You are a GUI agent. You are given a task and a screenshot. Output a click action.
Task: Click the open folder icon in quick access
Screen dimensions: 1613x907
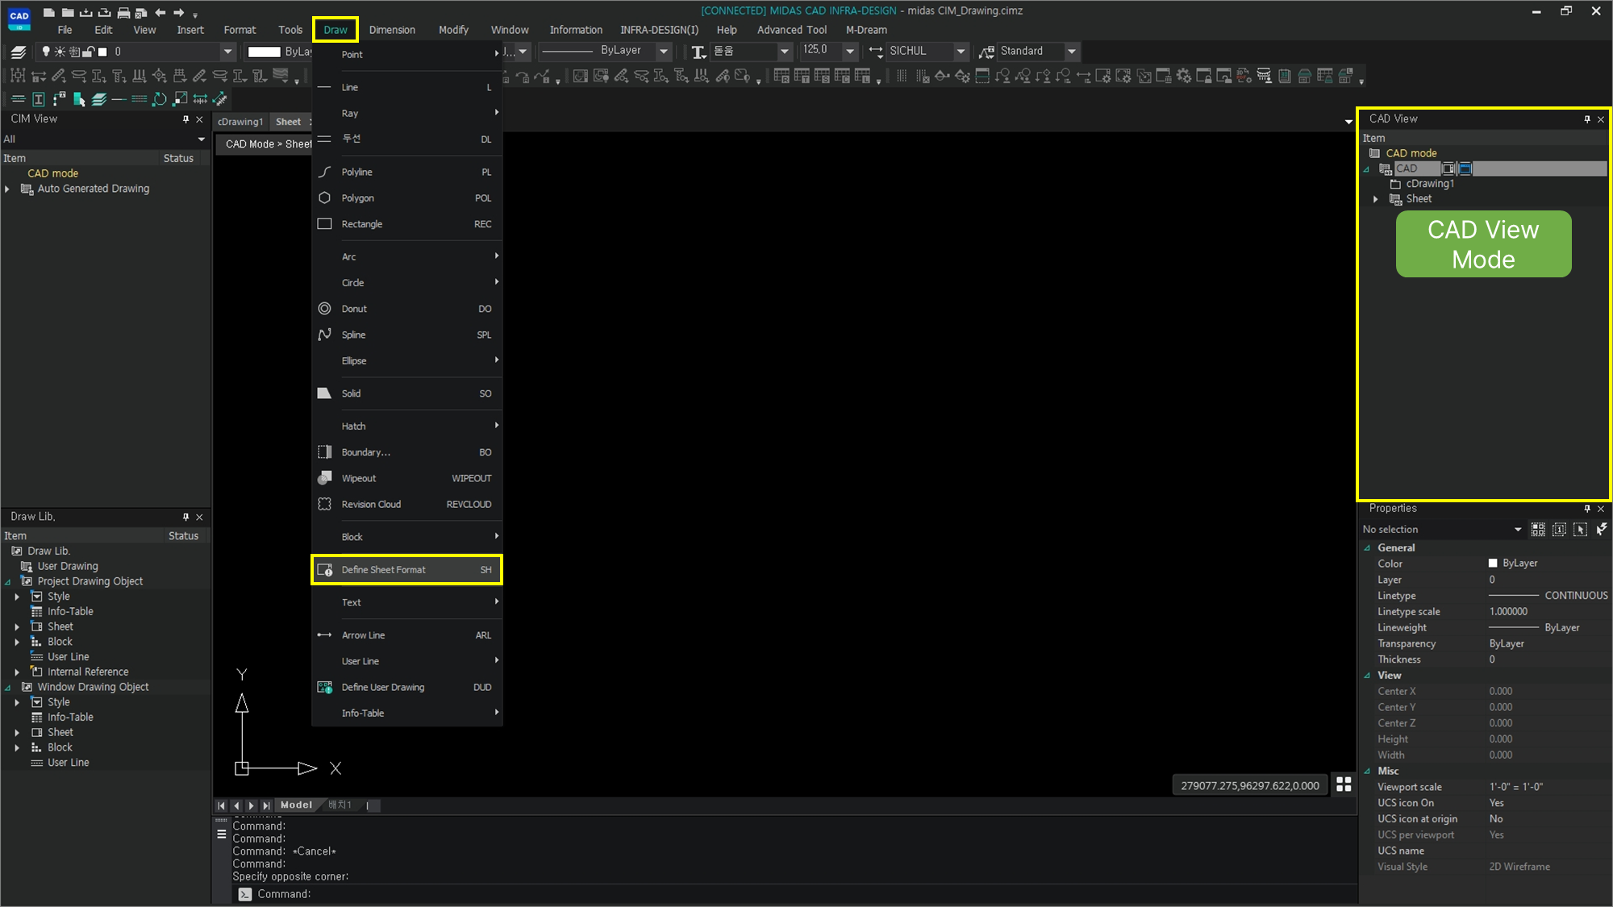[x=68, y=12]
